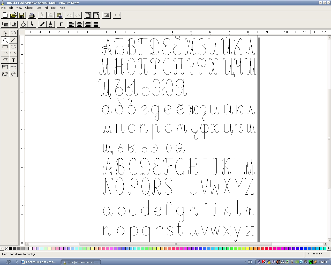Click the horizontal scrollbar thumb
331x265 pixels.
coord(176,244)
